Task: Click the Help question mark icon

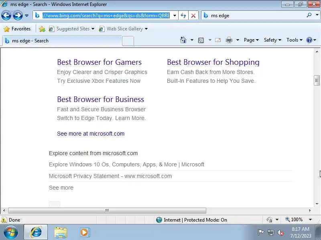Action: tap(309, 40)
